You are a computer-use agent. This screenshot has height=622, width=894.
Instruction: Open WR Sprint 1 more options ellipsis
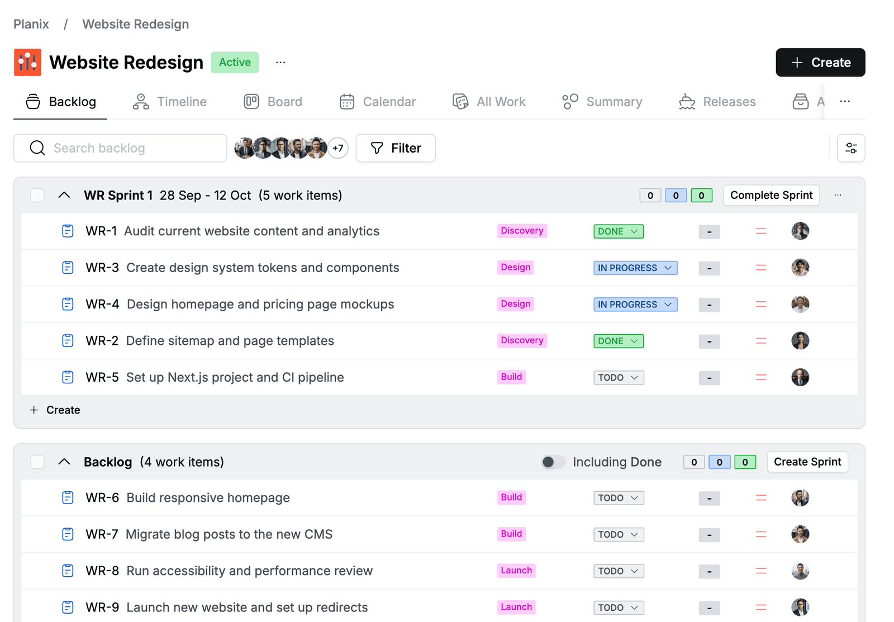(838, 195)
